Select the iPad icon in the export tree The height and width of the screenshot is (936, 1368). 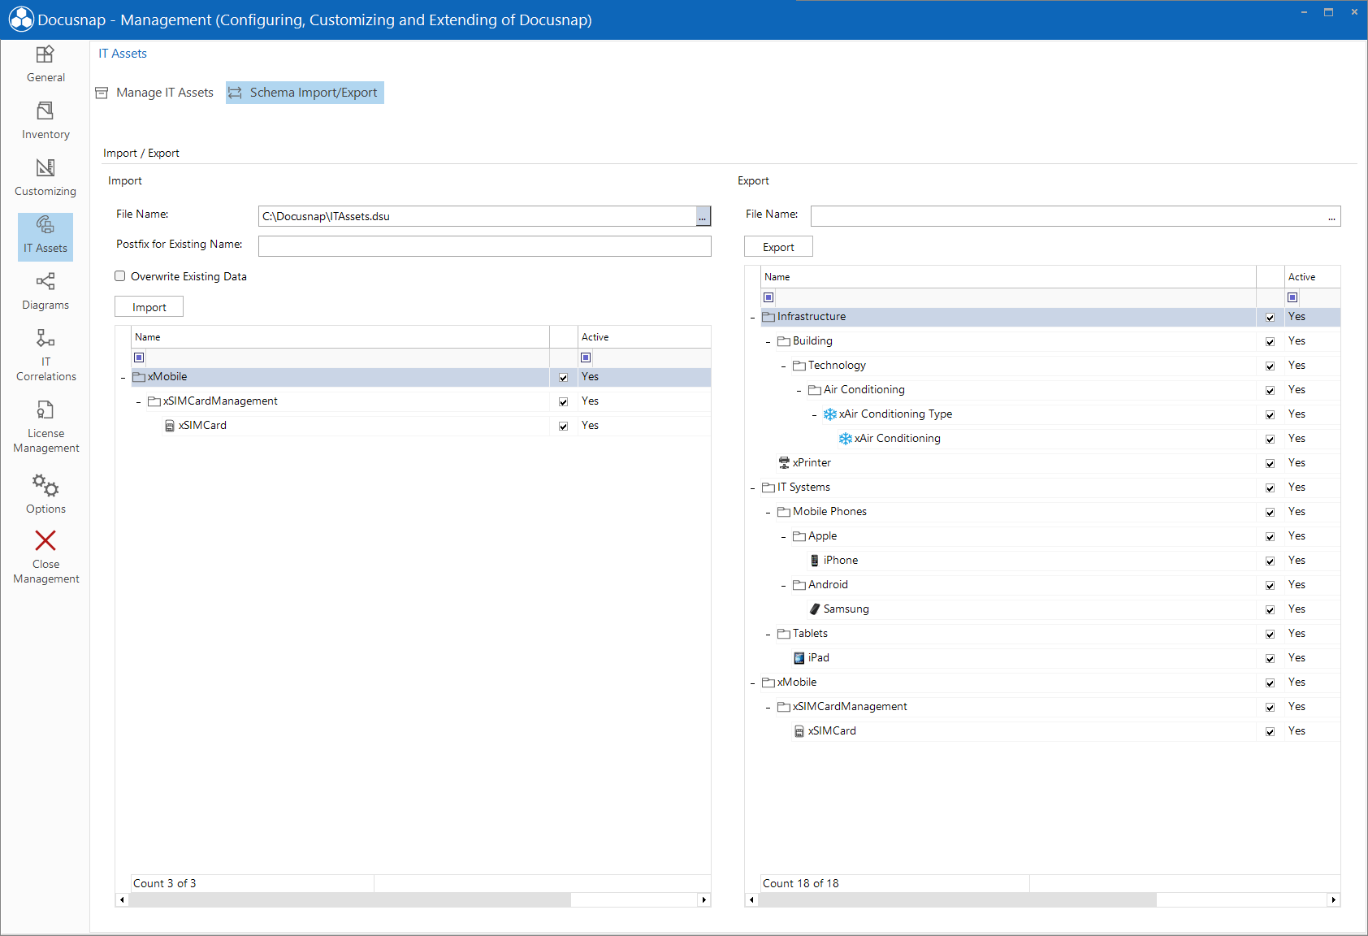coord(799,657)
